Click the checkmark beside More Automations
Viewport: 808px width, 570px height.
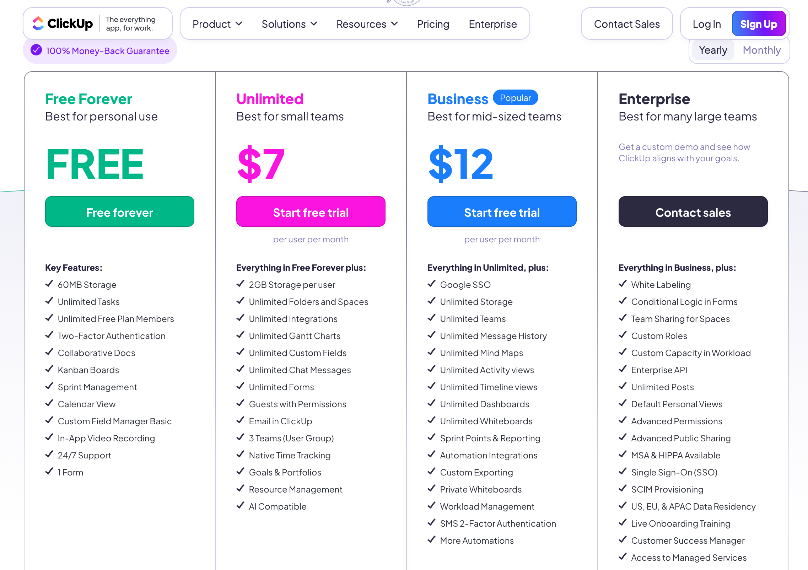coord(432,540)
